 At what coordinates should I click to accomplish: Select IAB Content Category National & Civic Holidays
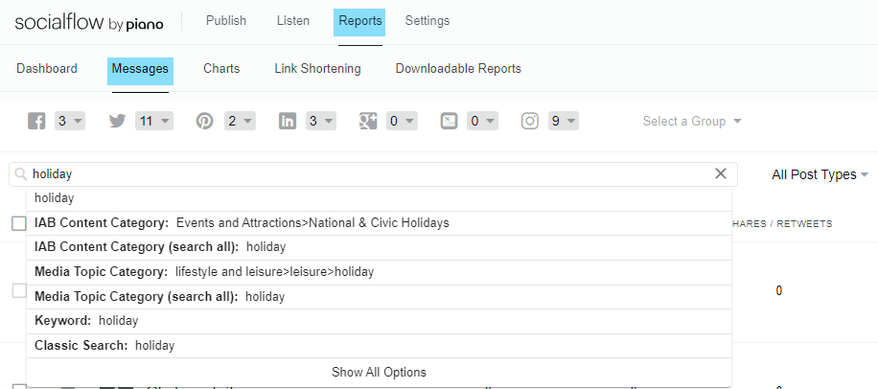coord(379,223)
